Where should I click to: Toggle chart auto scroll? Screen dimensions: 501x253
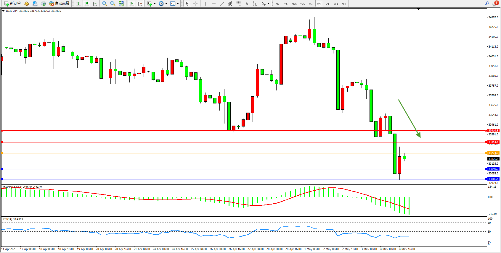click(131, 4)
